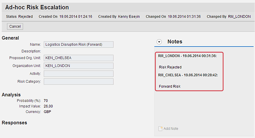Screen dimensions: 255x138
Task: Click the Forward Risk note text
Action: (x=170, y=86)
